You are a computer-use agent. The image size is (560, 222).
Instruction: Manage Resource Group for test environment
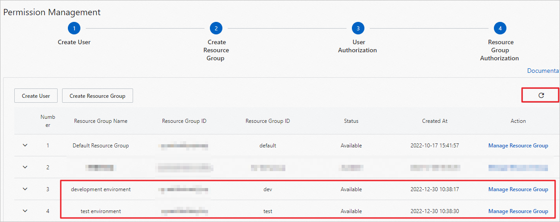click(518, 211)
